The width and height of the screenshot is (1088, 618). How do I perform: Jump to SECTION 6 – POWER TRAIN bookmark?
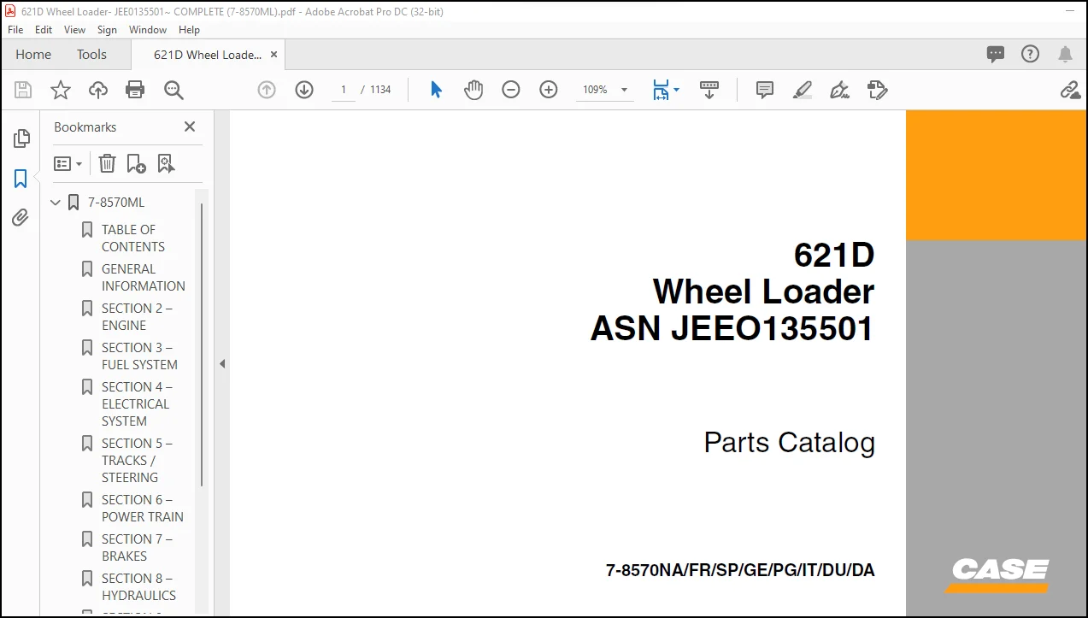(x=143, y=508)
